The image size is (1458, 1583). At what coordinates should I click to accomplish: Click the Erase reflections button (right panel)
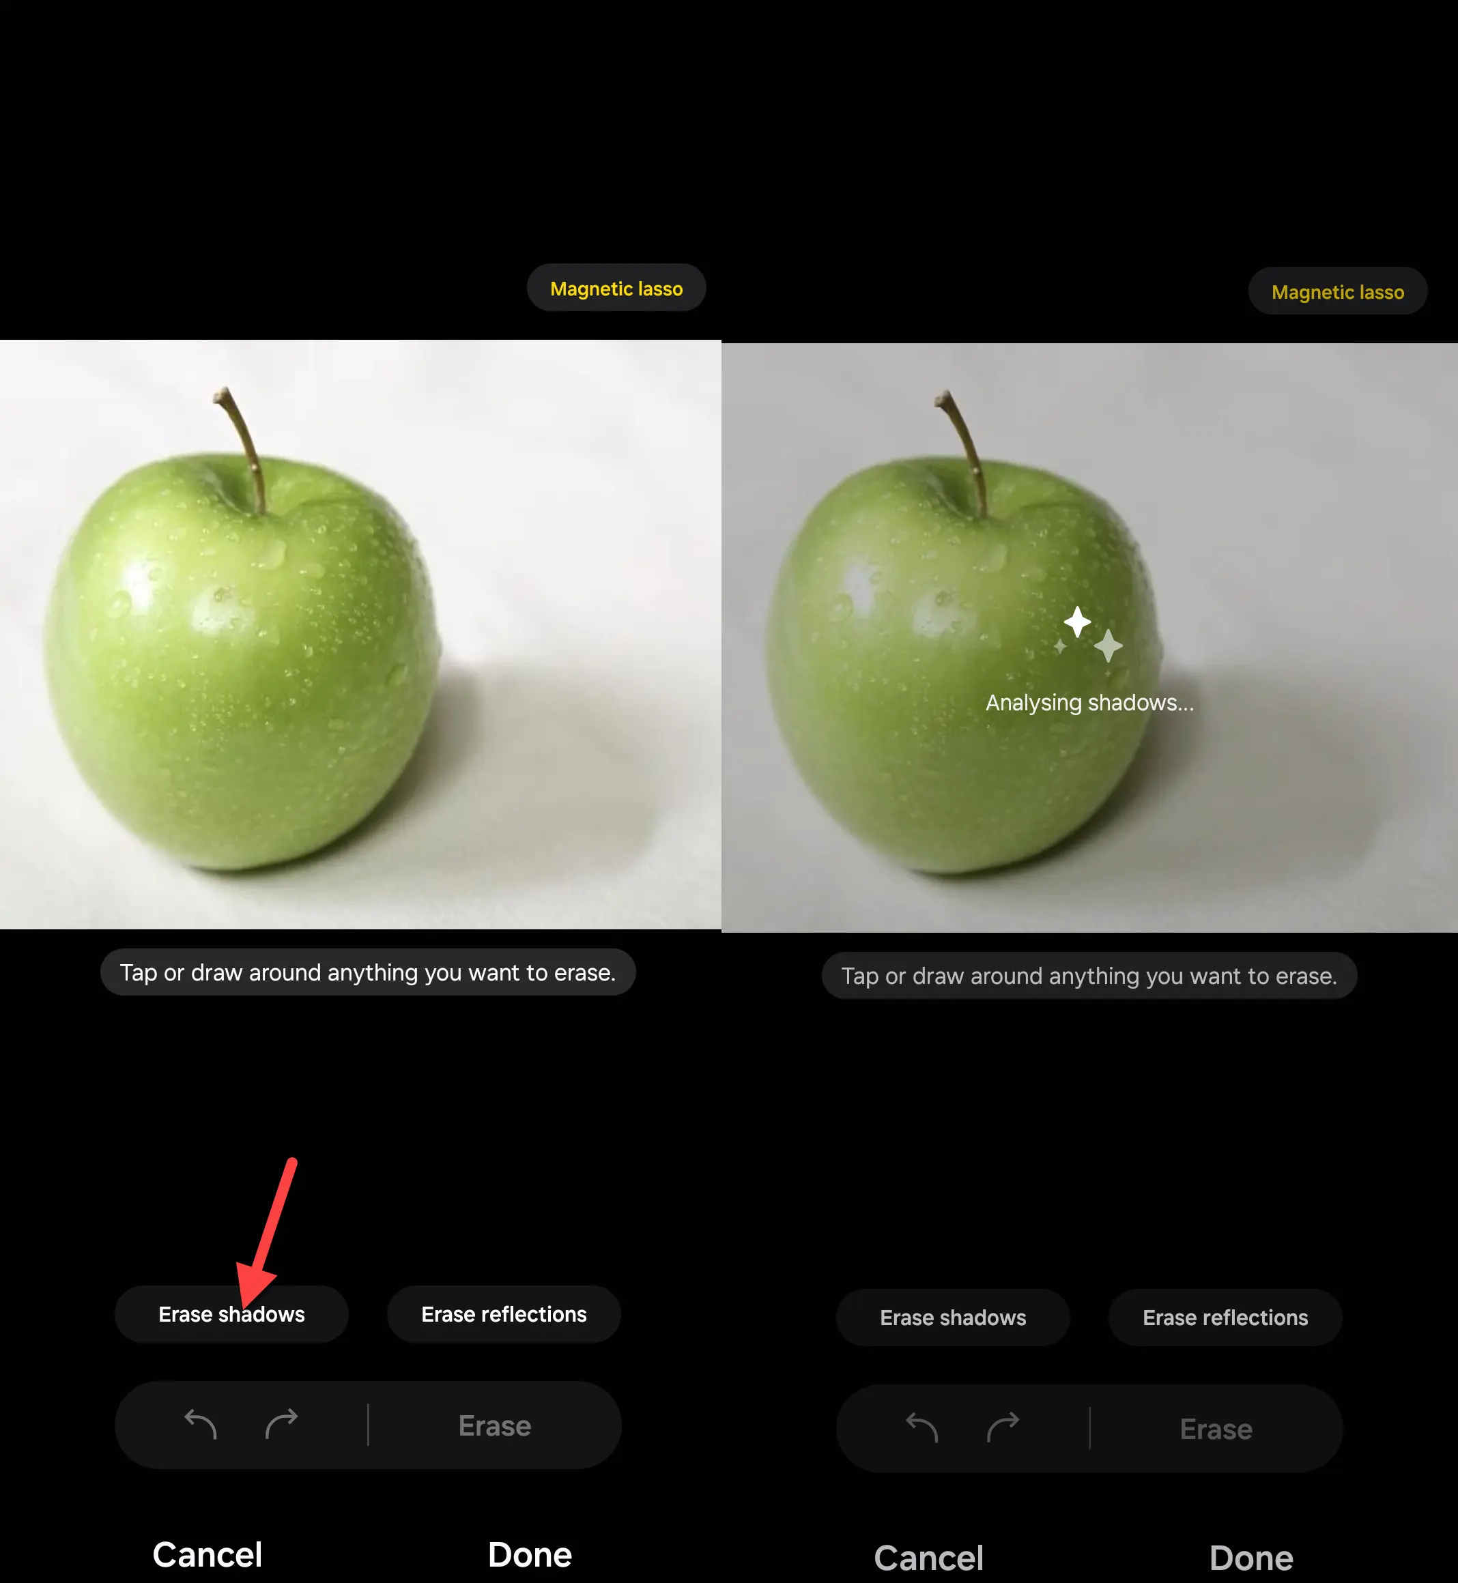click(1225, 1317)
